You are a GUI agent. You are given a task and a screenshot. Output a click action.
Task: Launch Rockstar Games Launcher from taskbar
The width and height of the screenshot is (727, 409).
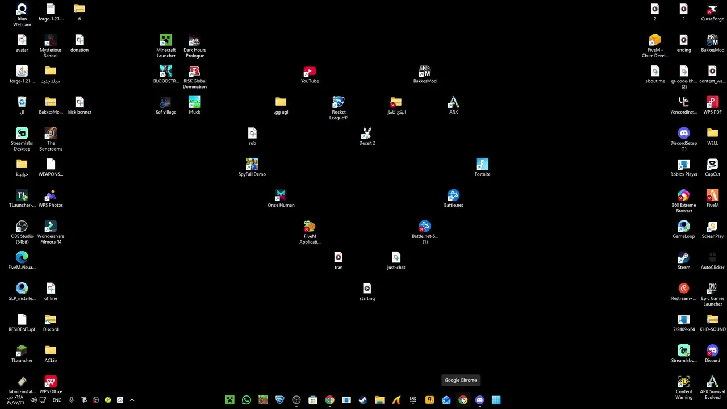click(x=429, y=400)
